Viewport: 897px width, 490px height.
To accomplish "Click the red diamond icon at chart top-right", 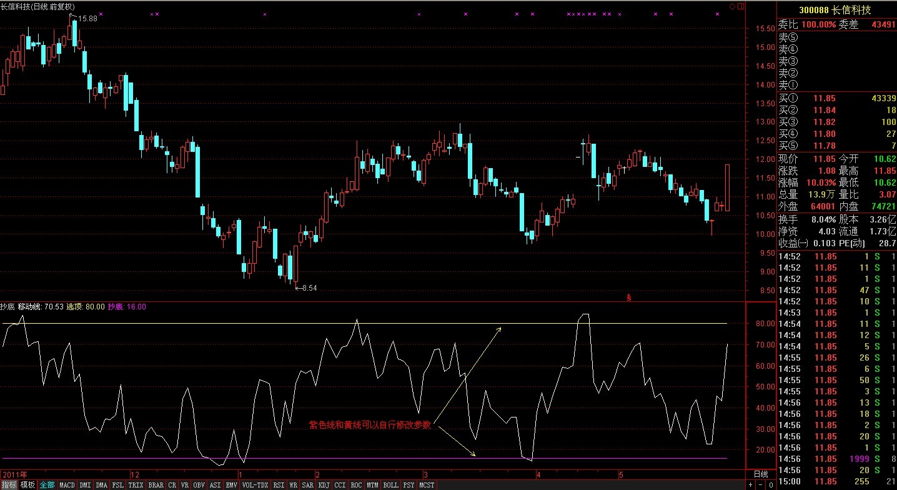I will [733, 6].
